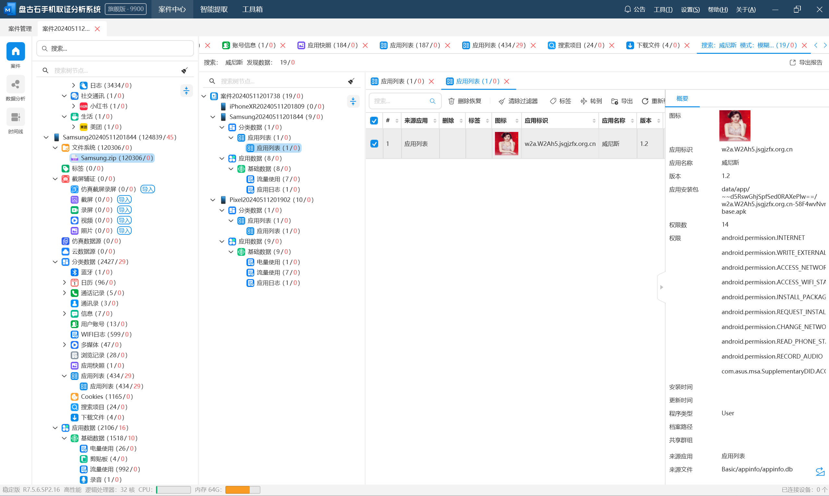
Task: Click the 标签 toolbar button
Action: click(x=560, y=101)
